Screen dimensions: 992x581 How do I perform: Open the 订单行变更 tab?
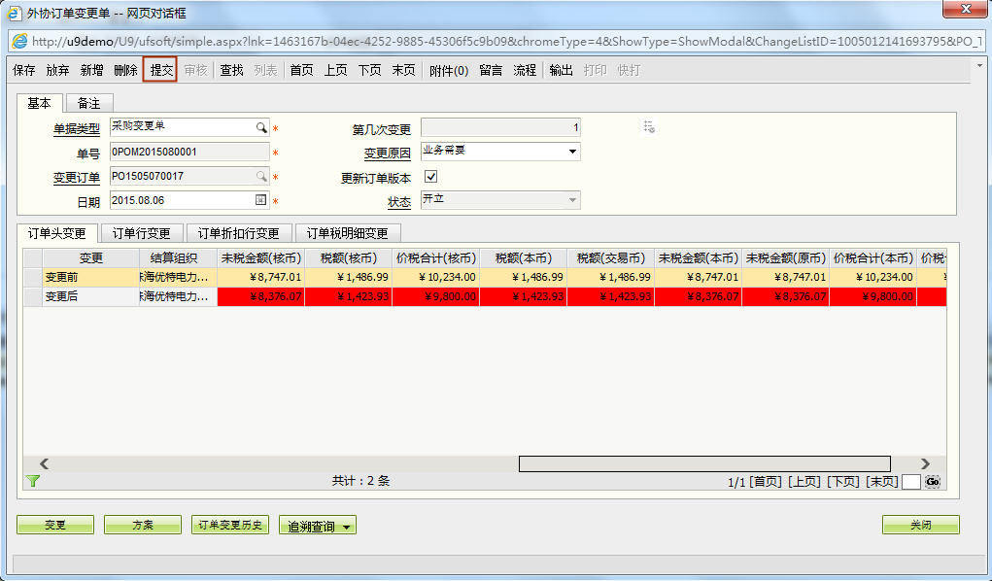[142, 233]
